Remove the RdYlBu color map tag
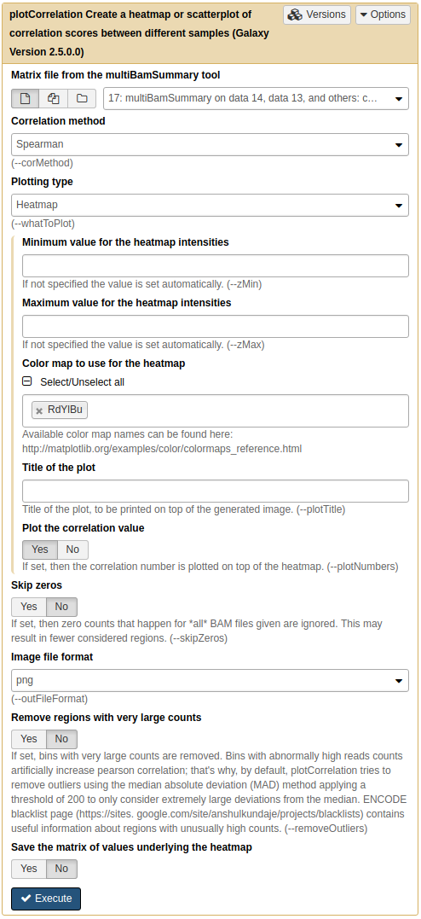The image size is (421, 919). coord(39,410)
